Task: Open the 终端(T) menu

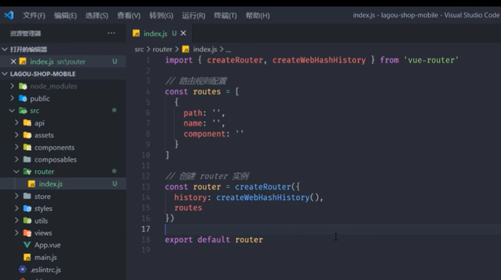Action: [x=225, y=15]
